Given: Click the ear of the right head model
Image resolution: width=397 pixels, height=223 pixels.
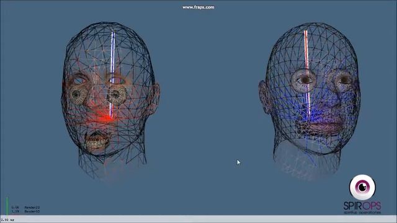Looking at the screenshot, I should pos(264,97).
